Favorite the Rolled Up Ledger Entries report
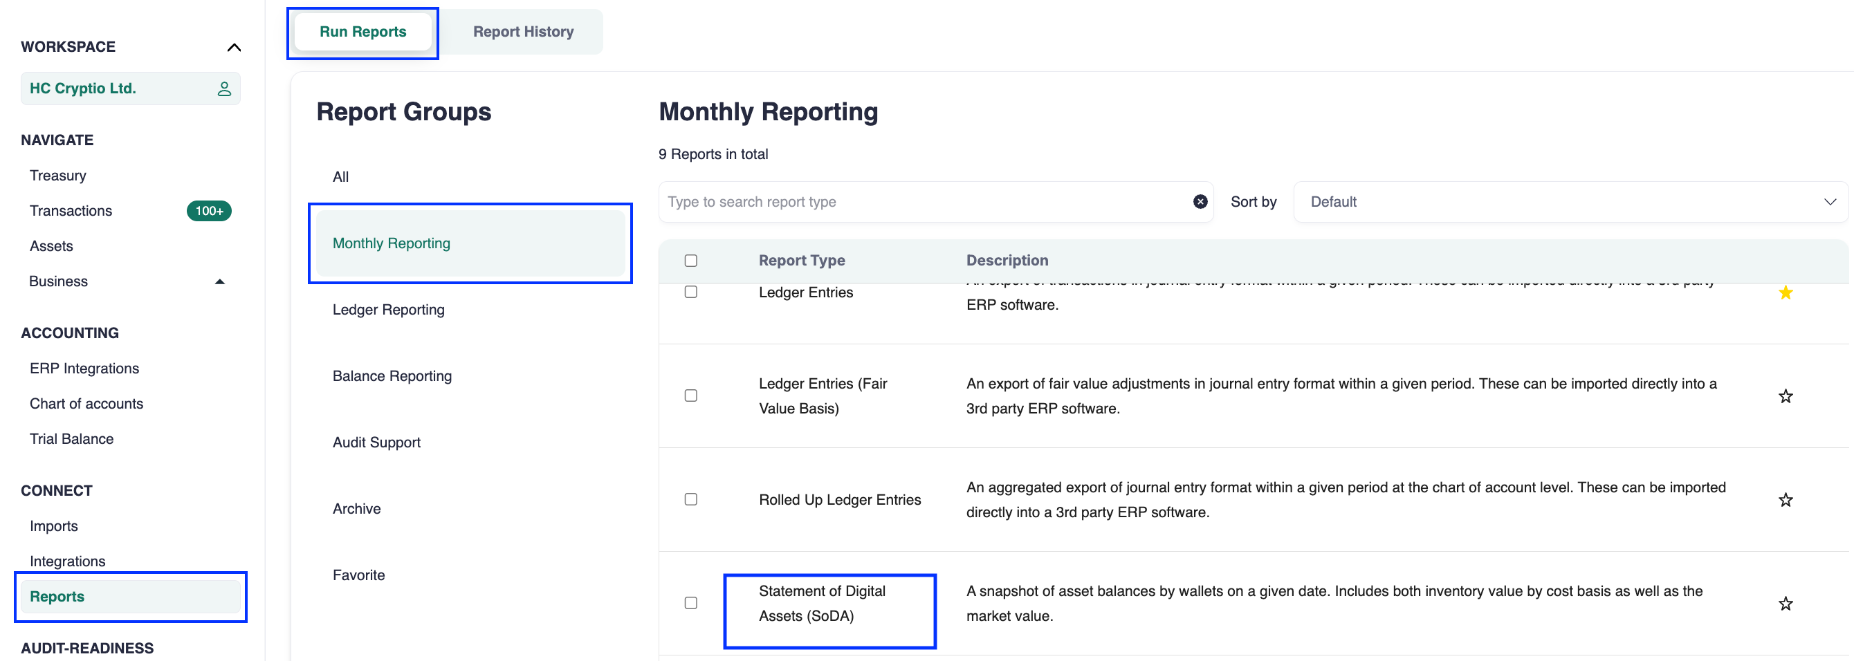The width and height of the screenshot is (1854, 661). 1785,500
